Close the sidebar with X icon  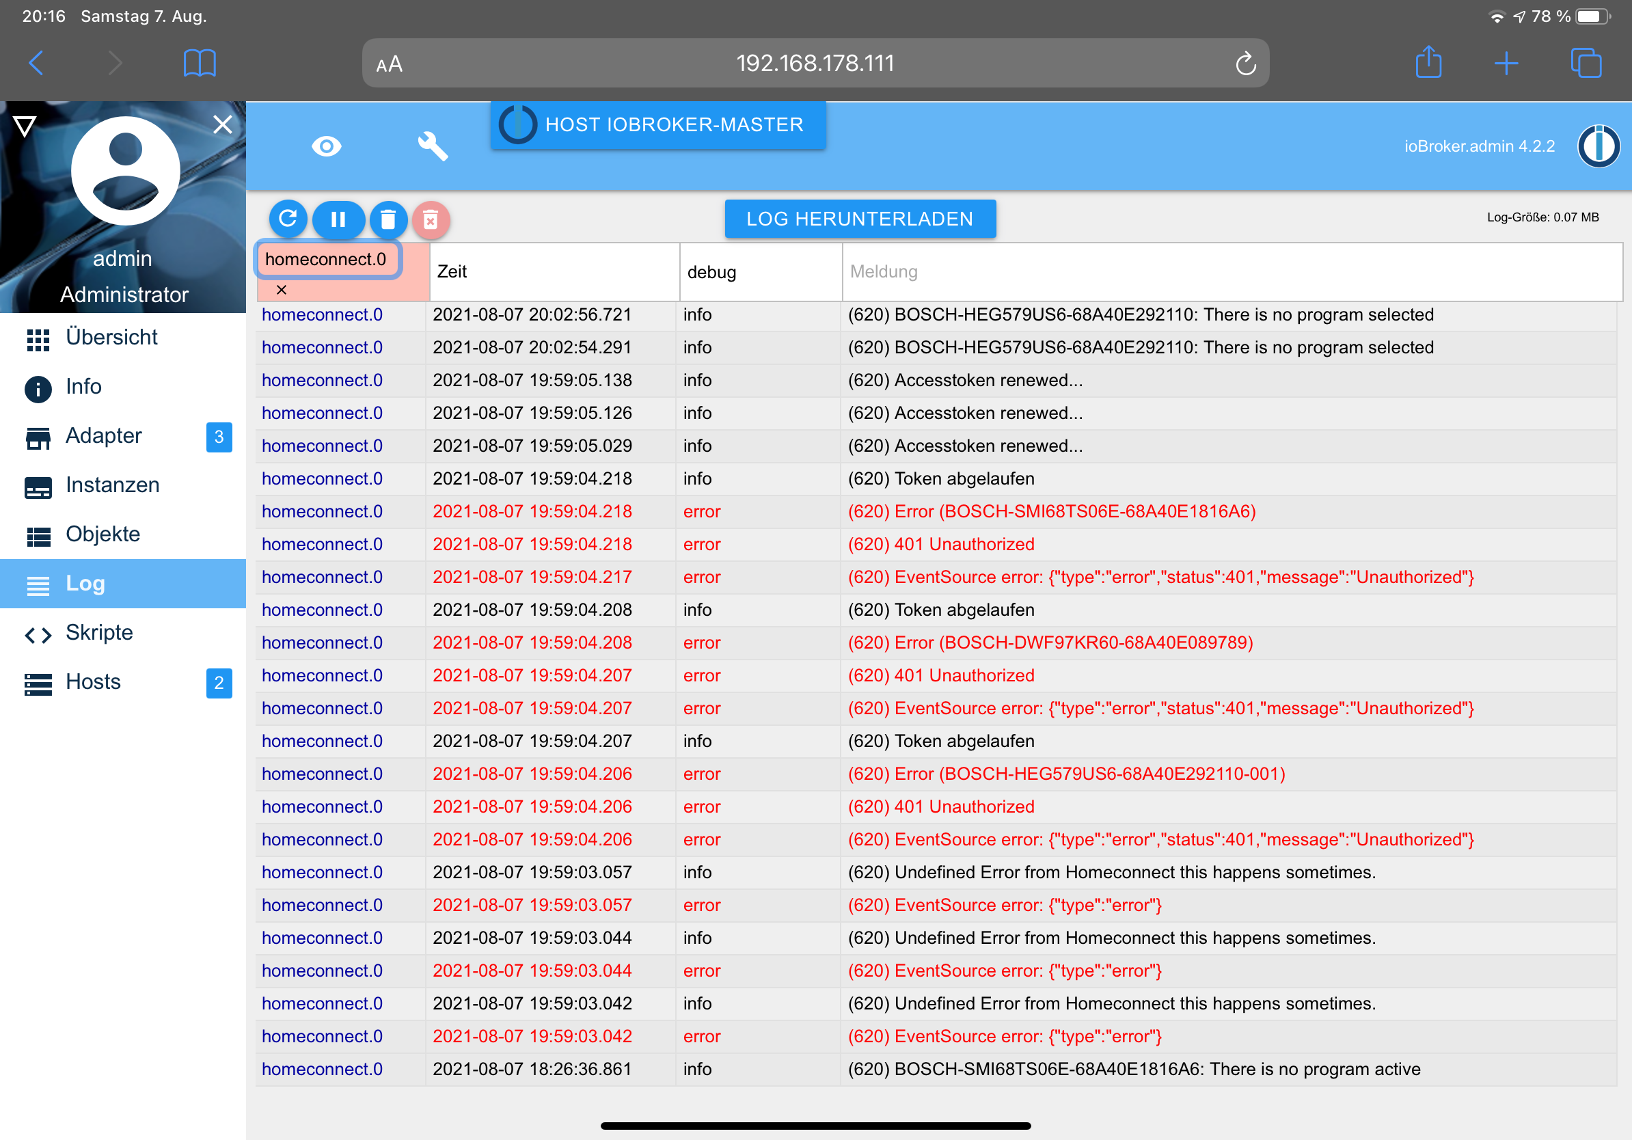click(223, 124)
